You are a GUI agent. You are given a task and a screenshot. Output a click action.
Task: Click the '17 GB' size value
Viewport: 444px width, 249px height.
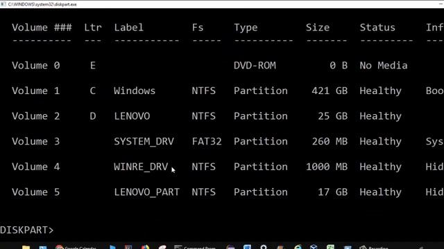coord(333,192)
